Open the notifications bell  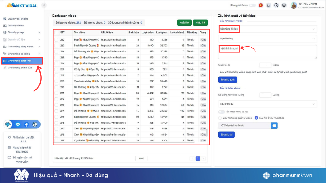click(x=268, y=5)
